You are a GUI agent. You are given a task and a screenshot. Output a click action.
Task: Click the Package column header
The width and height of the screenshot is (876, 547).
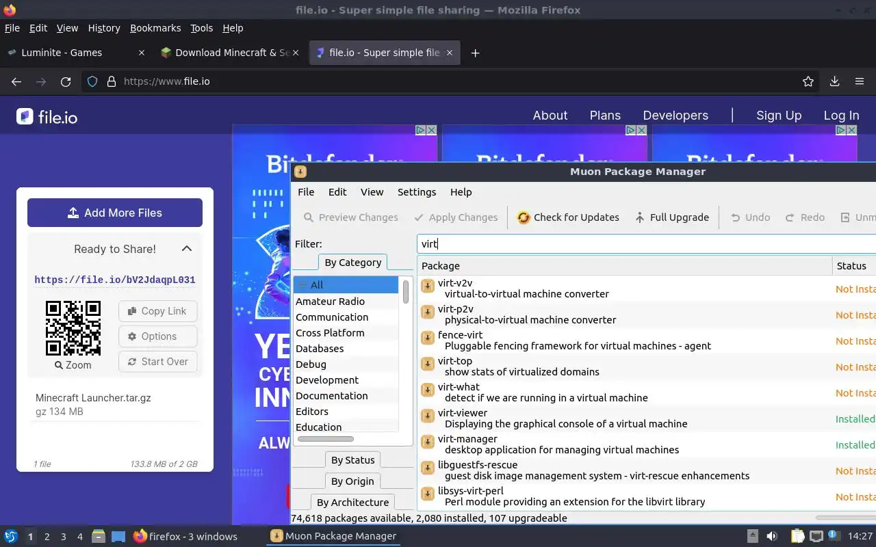[x=625, y=266]
